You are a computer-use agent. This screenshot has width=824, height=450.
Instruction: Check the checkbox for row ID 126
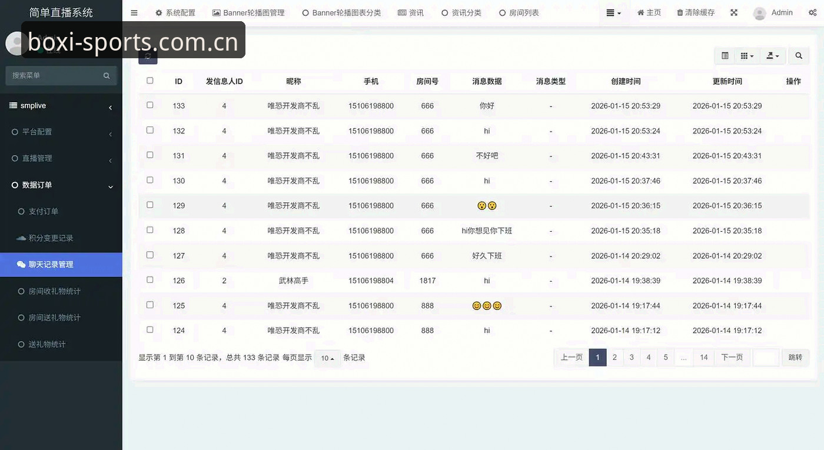coord(150,279)
